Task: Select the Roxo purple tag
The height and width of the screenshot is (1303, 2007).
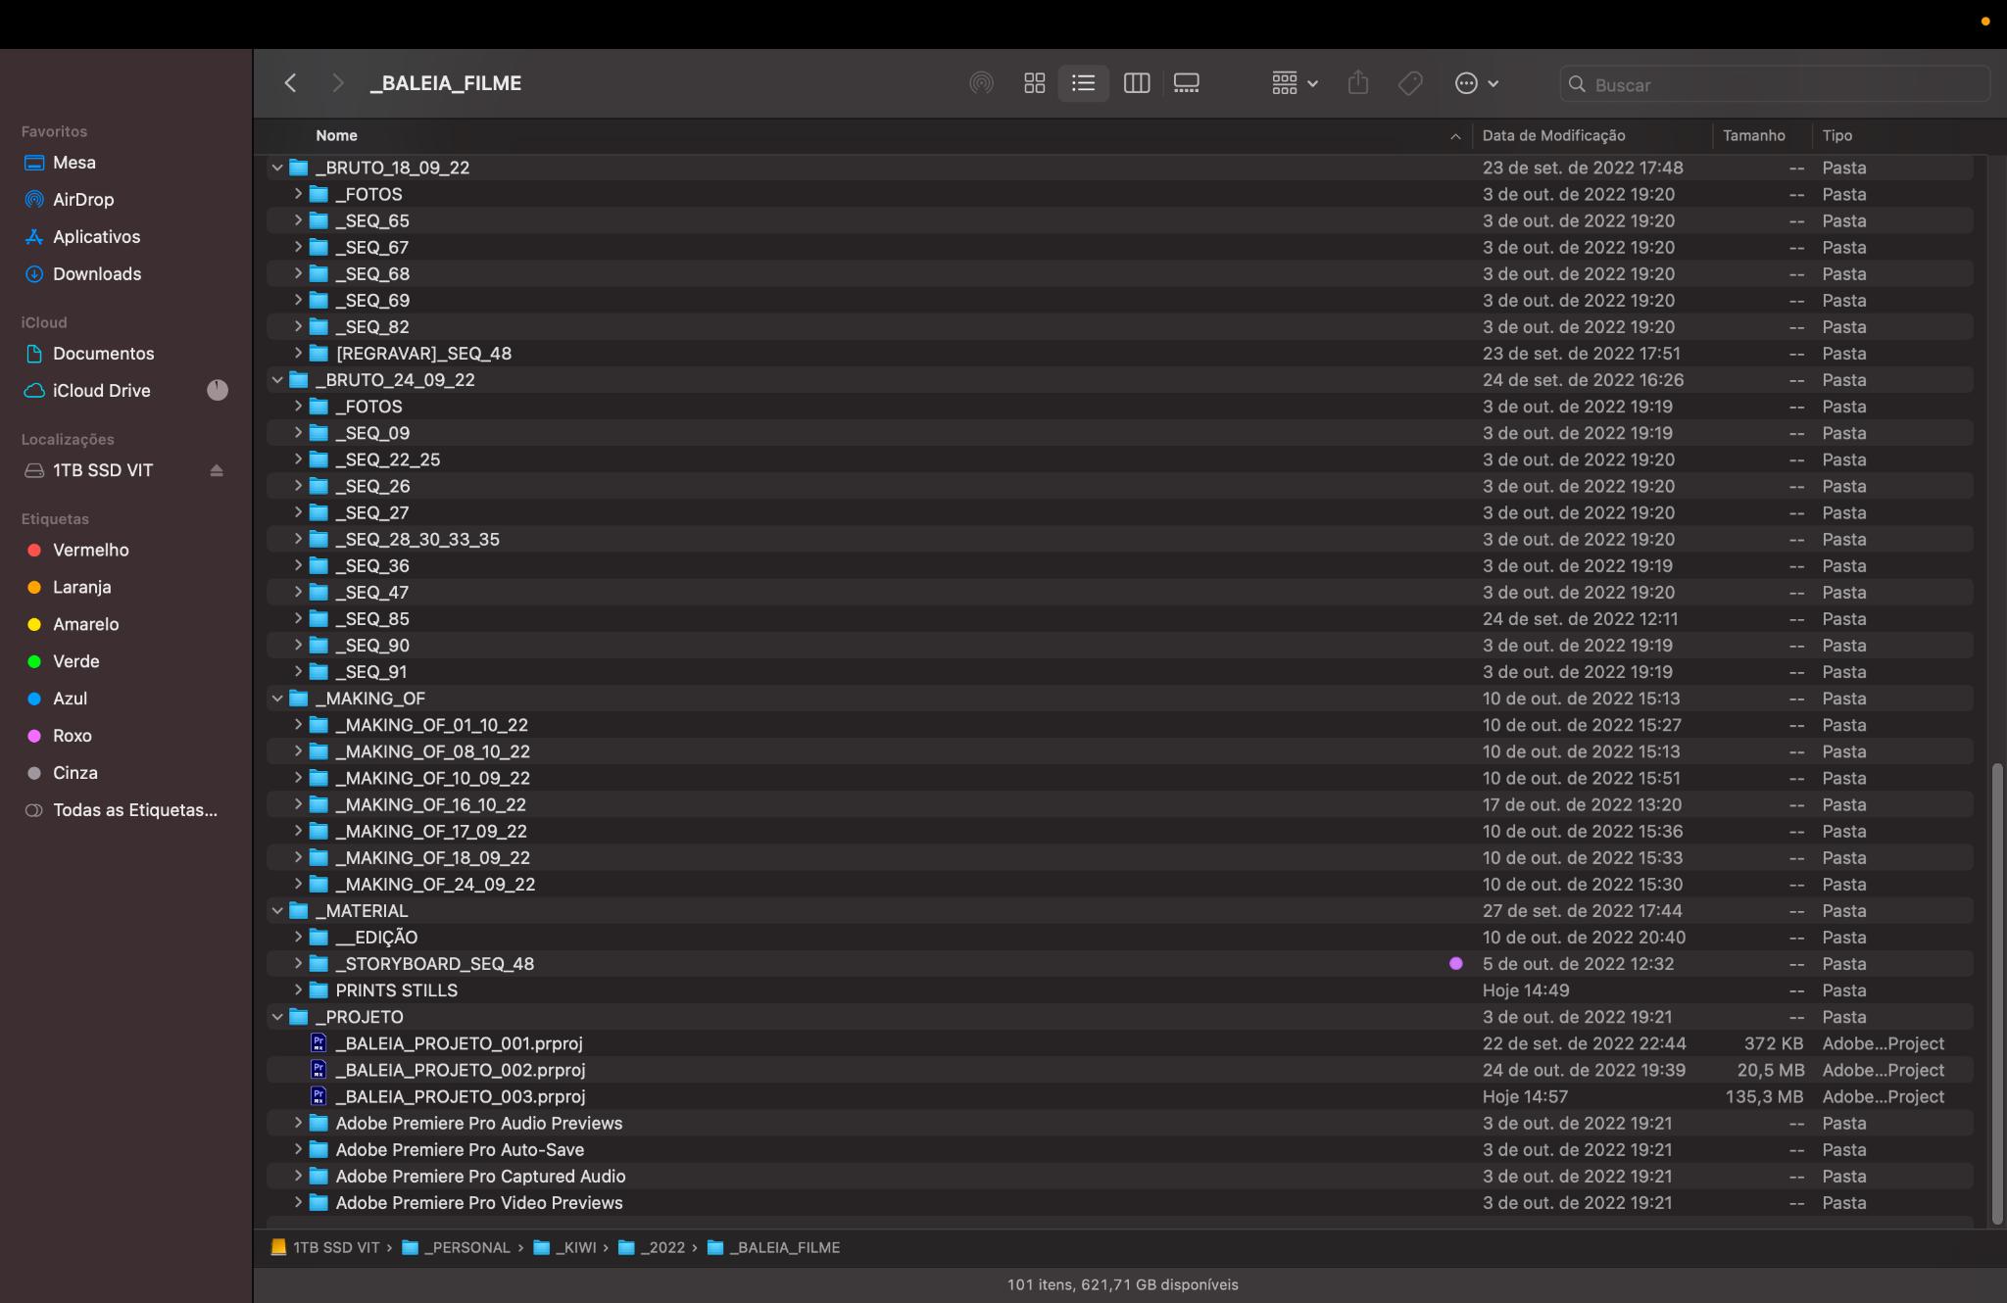Action: click(72, 736)
